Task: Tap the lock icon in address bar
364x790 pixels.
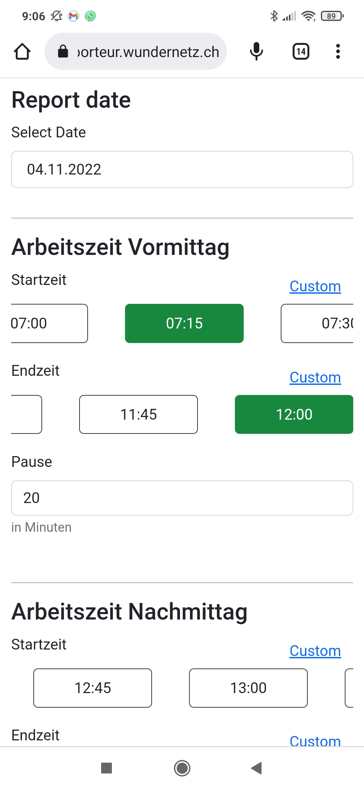Action: coord(63,52)
